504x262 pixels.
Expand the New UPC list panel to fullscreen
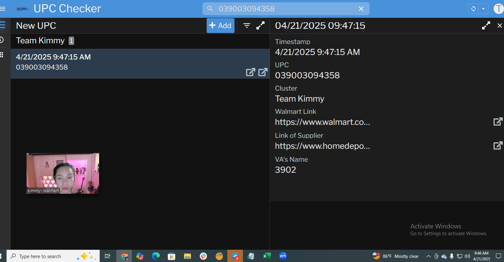(x=260, y=26)
